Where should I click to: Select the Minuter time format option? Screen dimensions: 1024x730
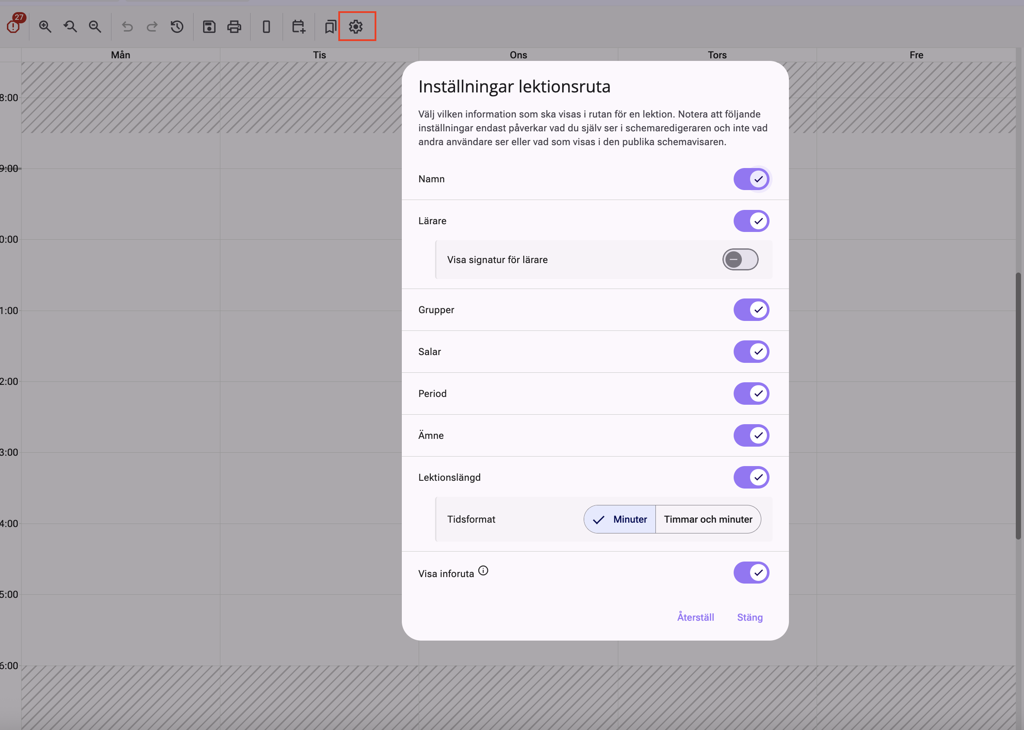pyautogui.click(x=620, y=519)
